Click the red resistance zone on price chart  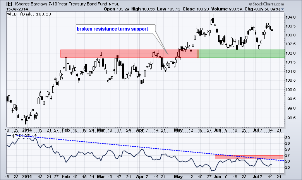pos(129,53)
